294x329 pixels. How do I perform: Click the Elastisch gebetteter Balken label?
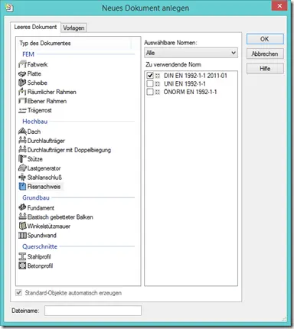pos(60,217)
